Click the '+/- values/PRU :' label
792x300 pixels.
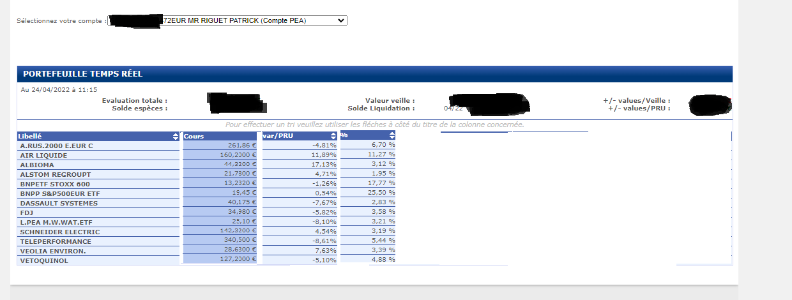point(639,108)
